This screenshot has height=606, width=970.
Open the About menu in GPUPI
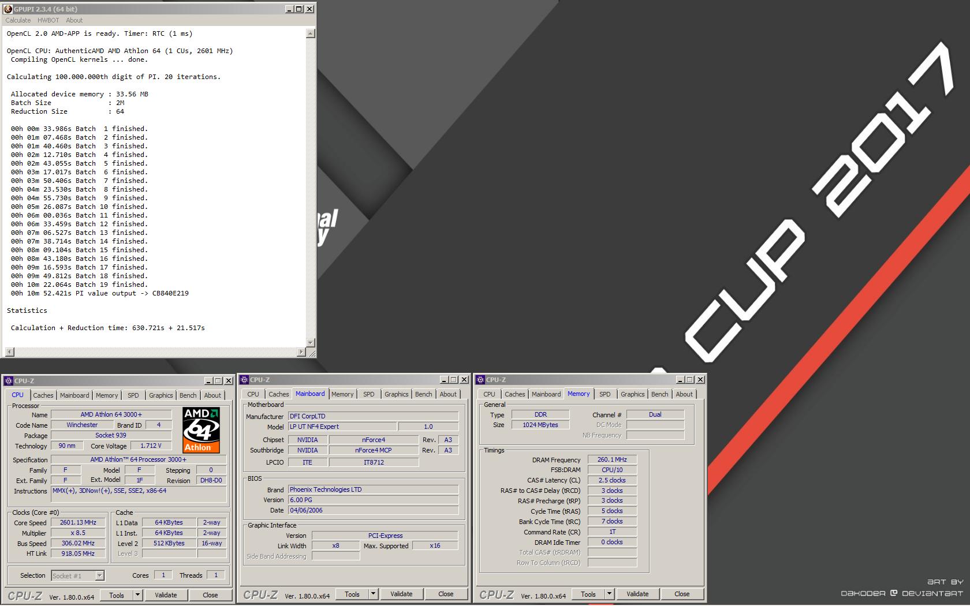(x=74, y=20)
